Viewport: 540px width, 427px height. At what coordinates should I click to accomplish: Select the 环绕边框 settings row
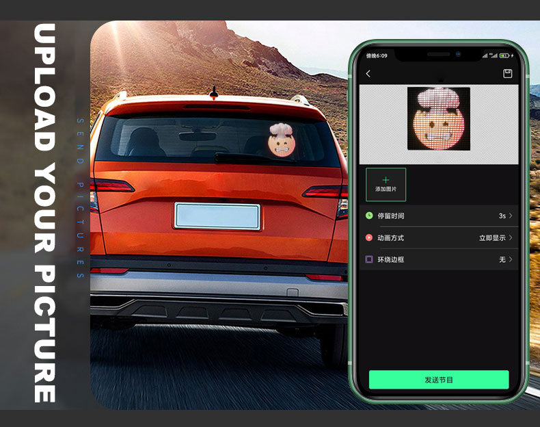click(438, 259)
